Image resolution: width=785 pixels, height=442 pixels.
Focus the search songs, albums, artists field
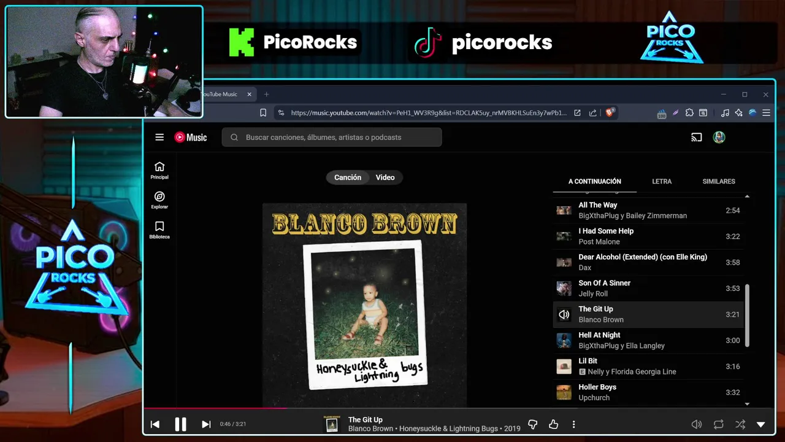tap(332, 138)
